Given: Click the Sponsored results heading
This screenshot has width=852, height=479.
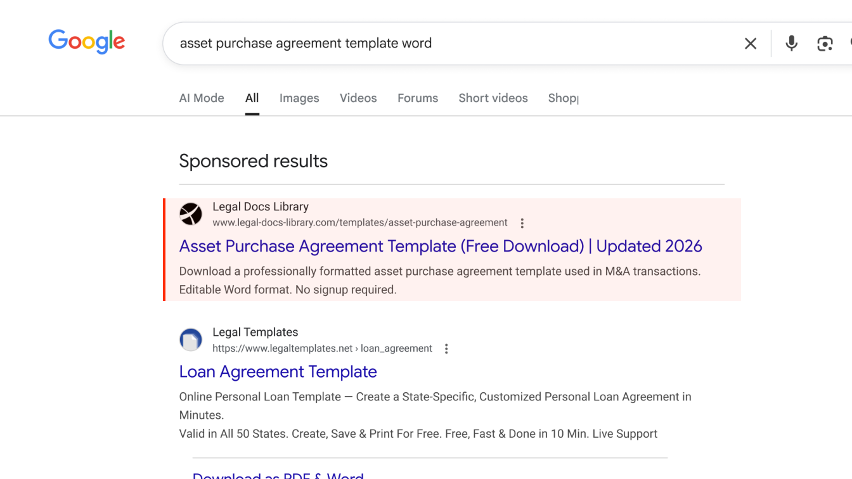Looking at the screenshot, I should [254, 161].
